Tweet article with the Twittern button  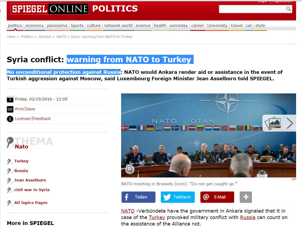[178, 197]
